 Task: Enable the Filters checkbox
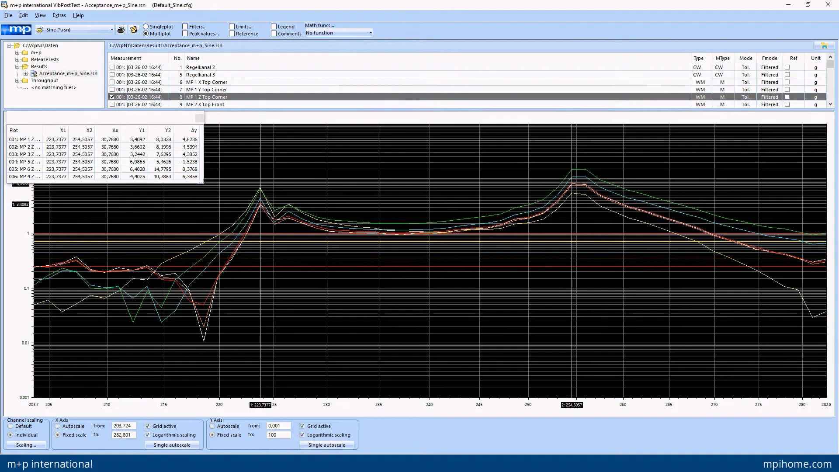coord(185,27)
